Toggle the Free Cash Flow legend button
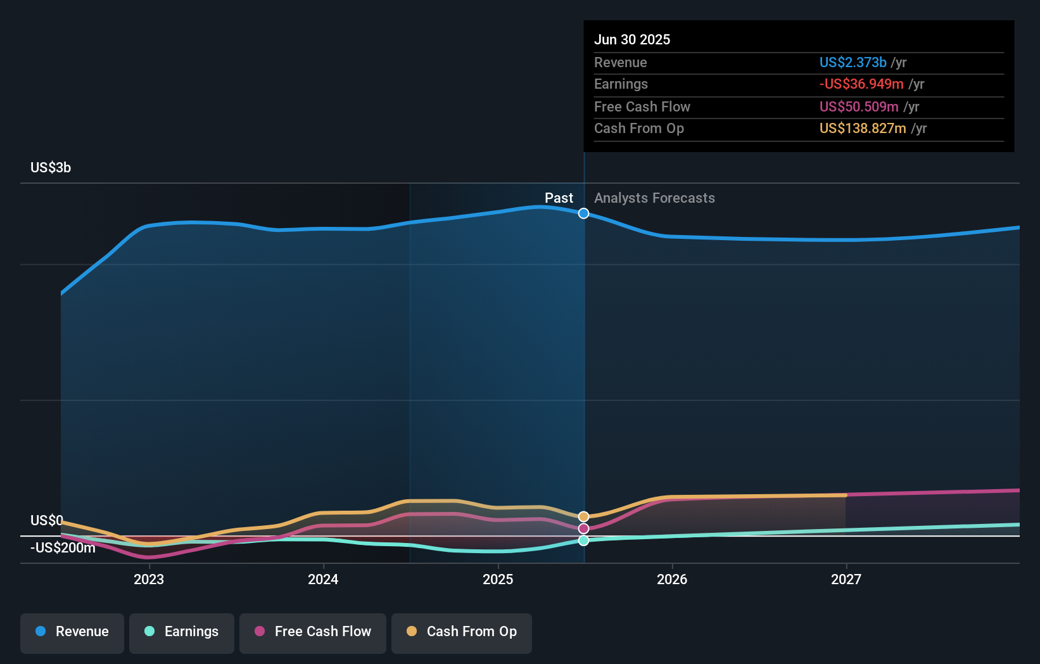Screen dimensions: 1040x664 tap(313, 633)
